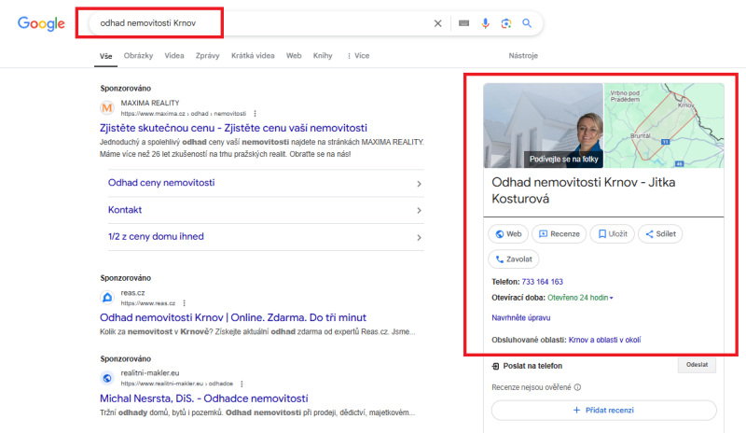Select the Vše tab
The height and width of the screenshot is (433, 746).
tap(105, 56)
